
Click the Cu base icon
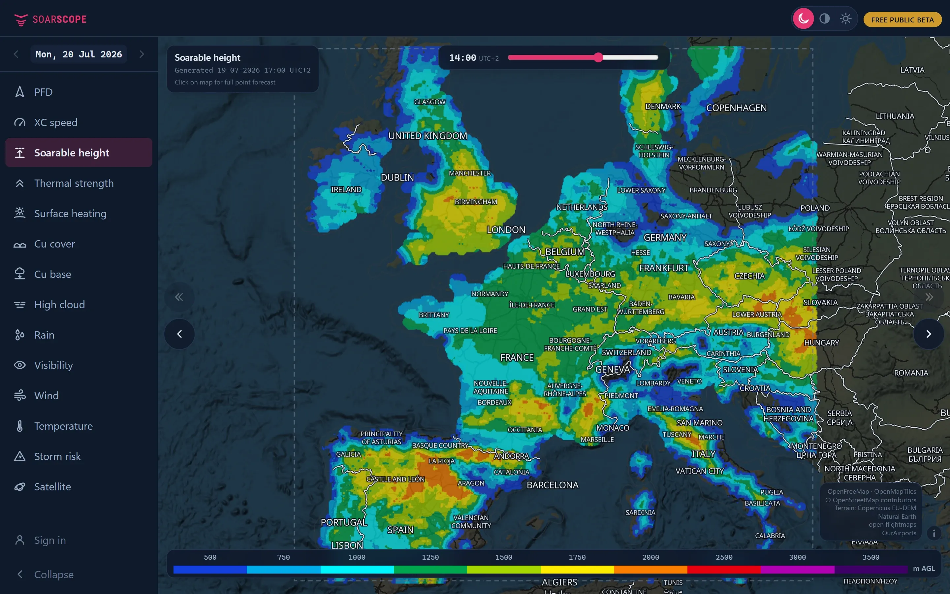tap(20, 274)
